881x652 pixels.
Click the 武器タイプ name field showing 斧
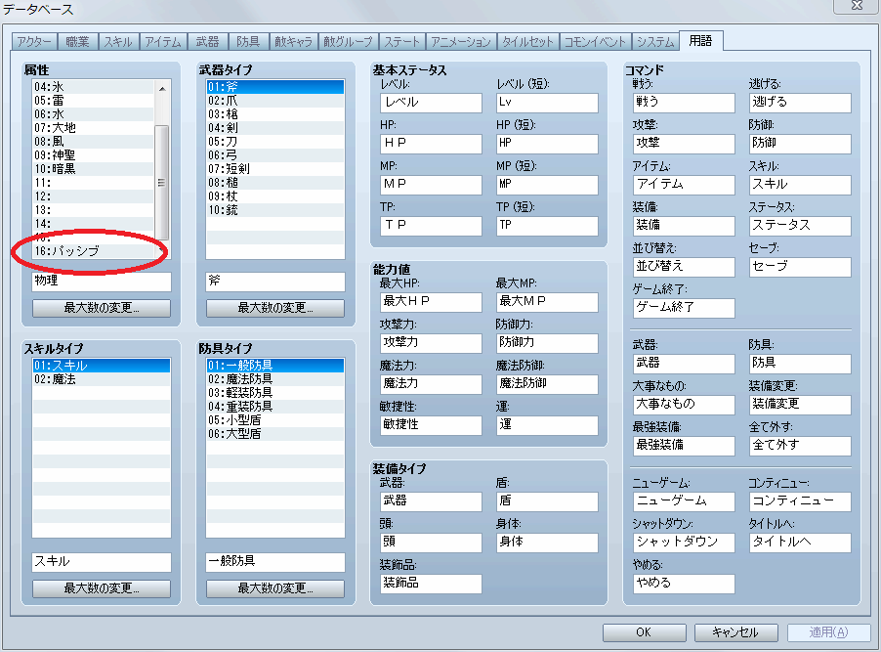(x=275, y=282)
